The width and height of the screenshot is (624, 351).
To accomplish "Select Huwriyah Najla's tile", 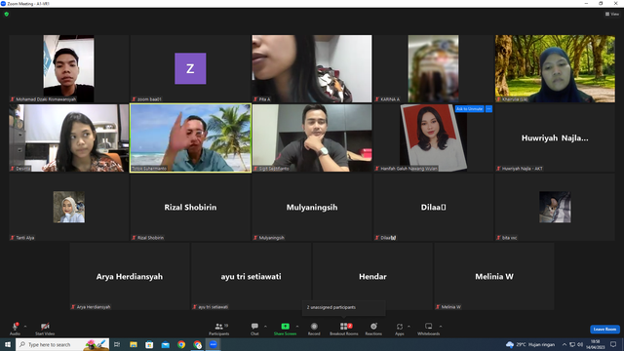I will coord(555,137).
